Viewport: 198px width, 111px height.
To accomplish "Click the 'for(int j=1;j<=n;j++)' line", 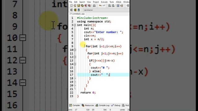I will click(105, 54).
